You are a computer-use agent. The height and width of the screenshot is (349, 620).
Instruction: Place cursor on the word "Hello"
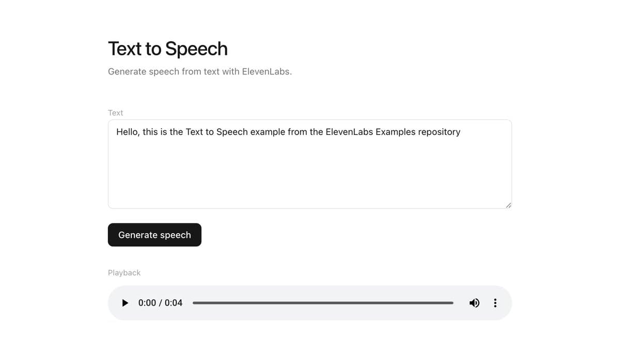point(128,132)
